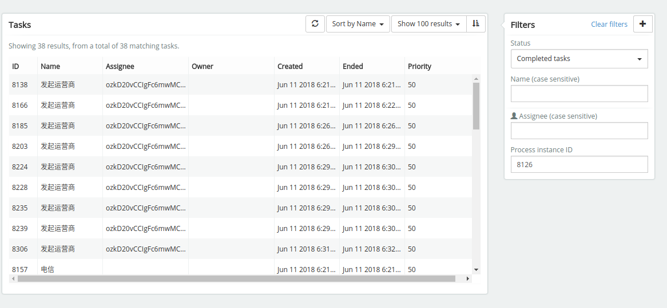This screenshot has height=308, width=667.
Task: Select task ID 8306
Action: [x=19, y=249]
